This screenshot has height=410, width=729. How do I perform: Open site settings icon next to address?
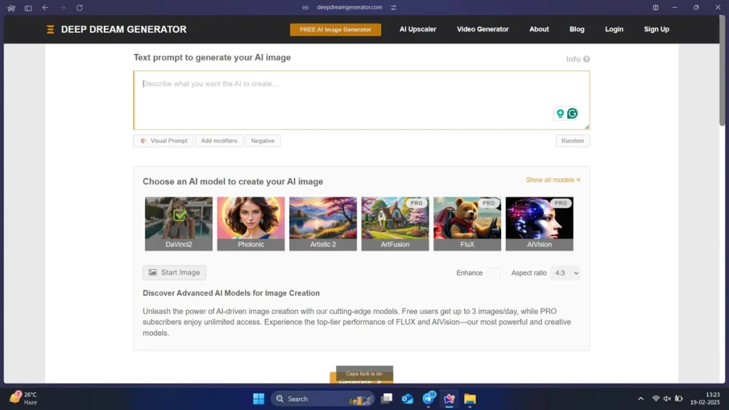coord(394,7)
